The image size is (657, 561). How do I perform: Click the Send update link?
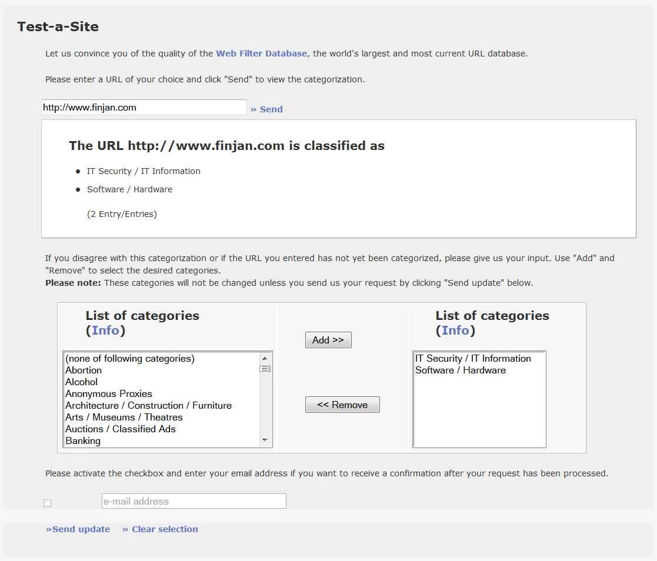pos(78,529)
